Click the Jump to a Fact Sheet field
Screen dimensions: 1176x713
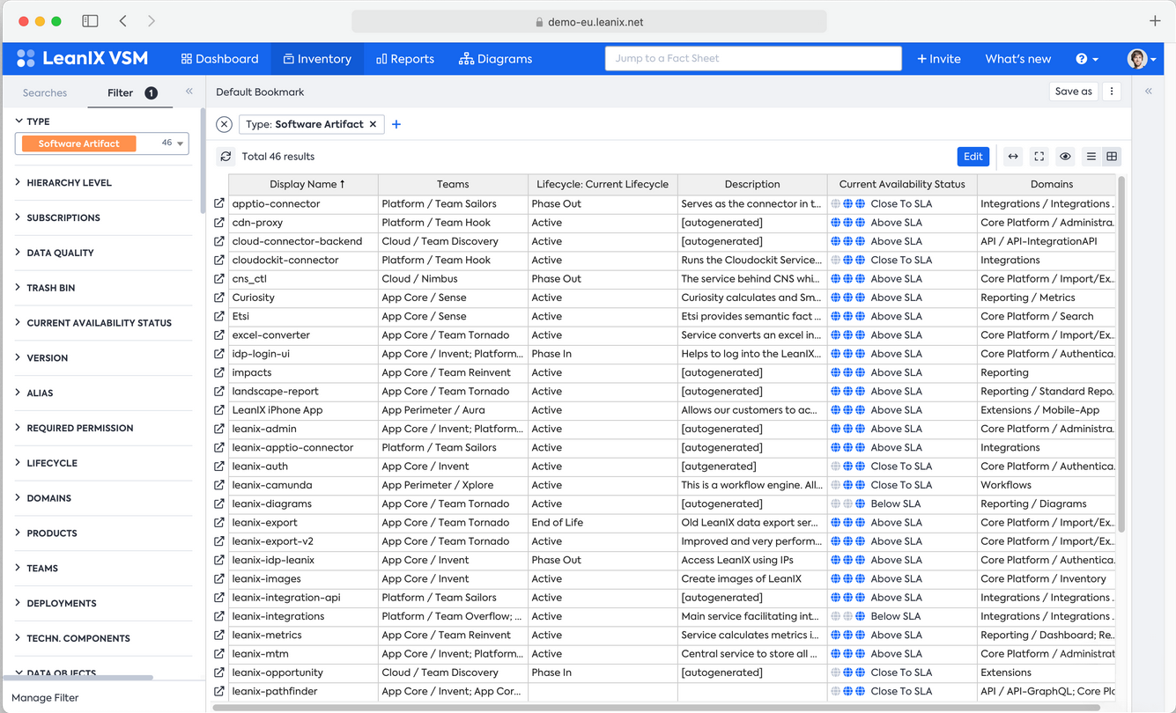753,59
